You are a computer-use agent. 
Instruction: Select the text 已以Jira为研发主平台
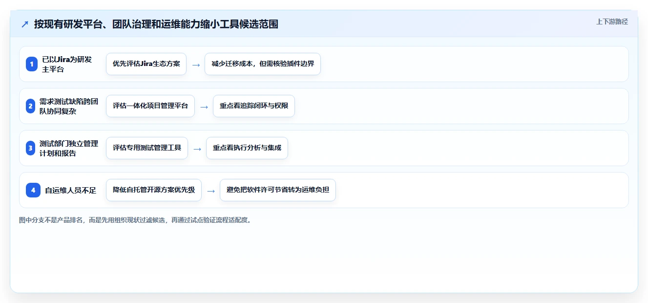click(x=67, y=64)
